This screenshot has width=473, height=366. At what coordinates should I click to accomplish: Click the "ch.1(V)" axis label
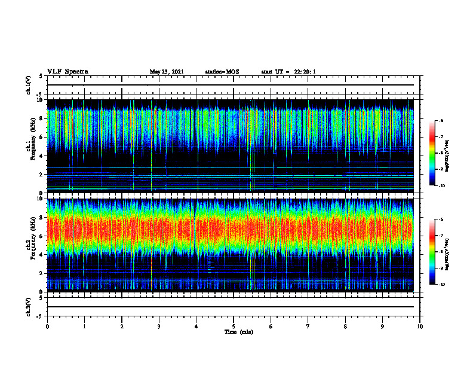click(x=28, y=85)
